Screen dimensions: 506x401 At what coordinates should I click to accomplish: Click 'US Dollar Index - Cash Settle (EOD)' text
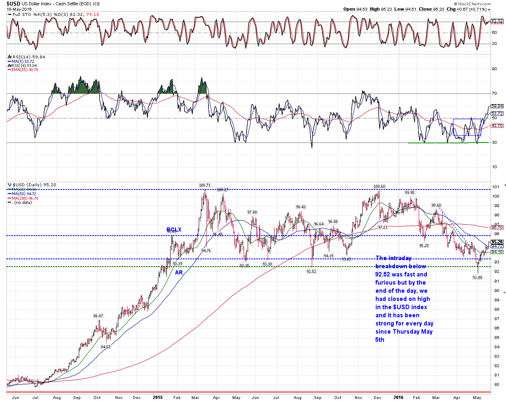click(x=56, y=4)
